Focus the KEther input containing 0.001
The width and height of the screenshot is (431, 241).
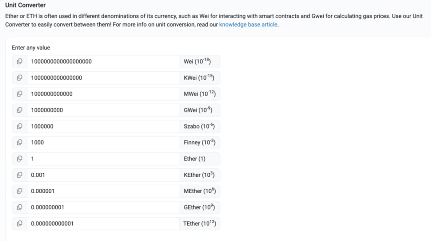pos(103,175)
